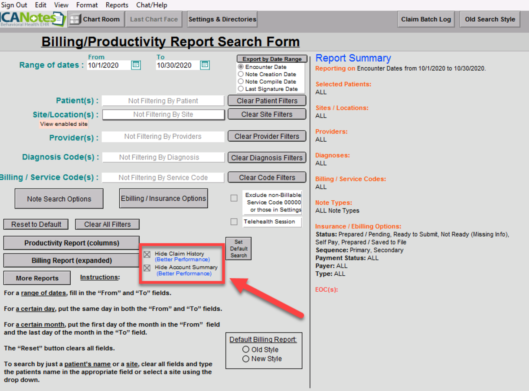Open the Patient(s) filter field
Screen dimensions: 529x391
(163, 101)
